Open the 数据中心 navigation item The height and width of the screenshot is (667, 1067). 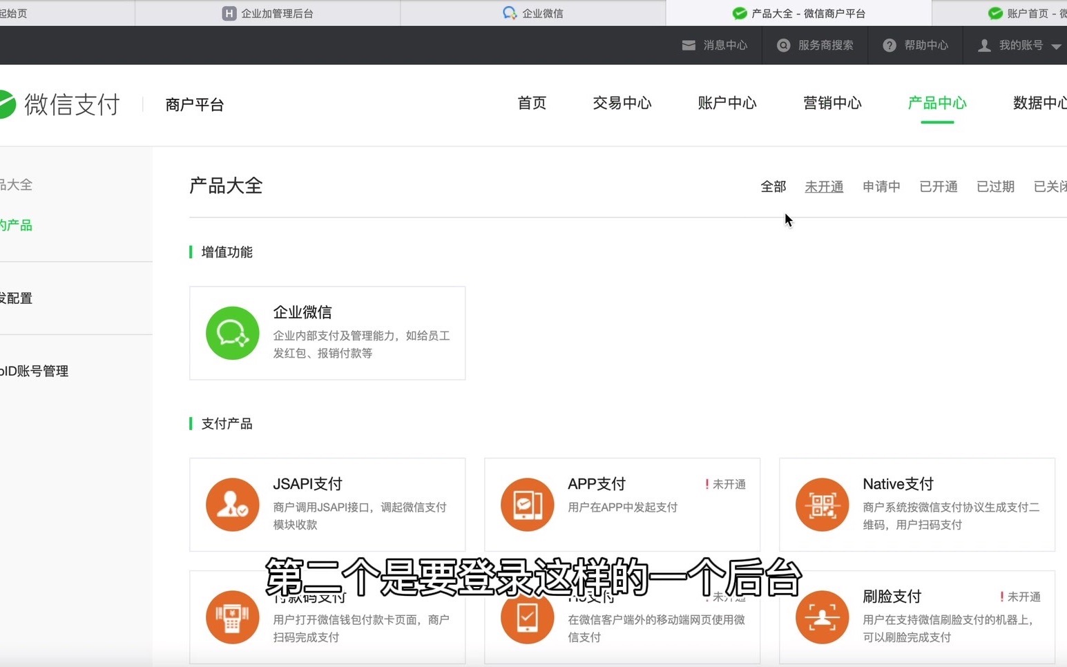click(1039, 104)
